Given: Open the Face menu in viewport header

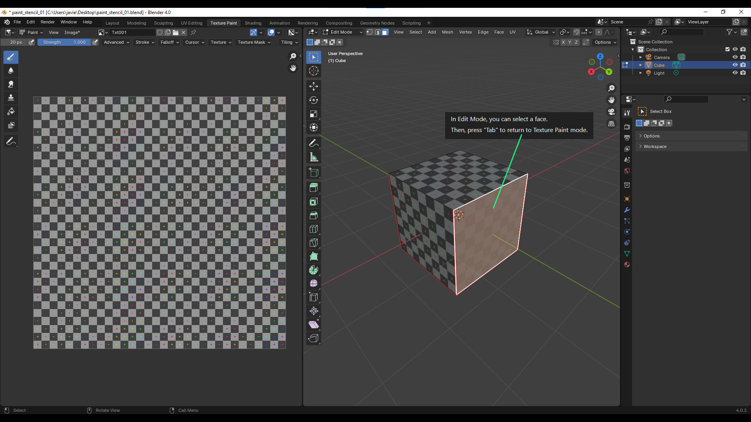Looking at the screenshot, I should tap(499, 32).
